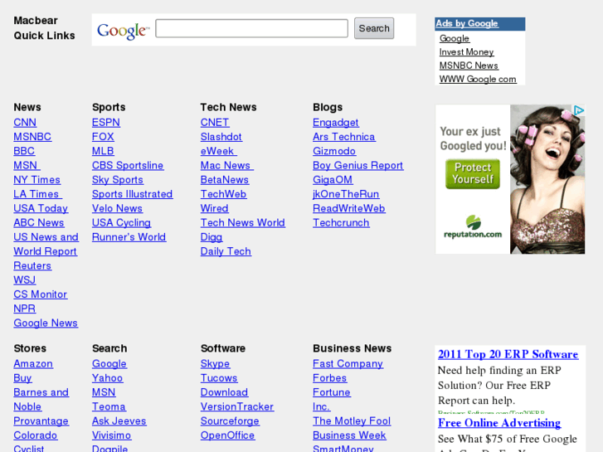Image resolution: width=603 pixels, height=452 pixels.
Task: Click the Search button
Action: (x=374, y=28)
